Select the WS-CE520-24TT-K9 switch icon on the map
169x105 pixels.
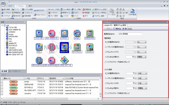64,60
